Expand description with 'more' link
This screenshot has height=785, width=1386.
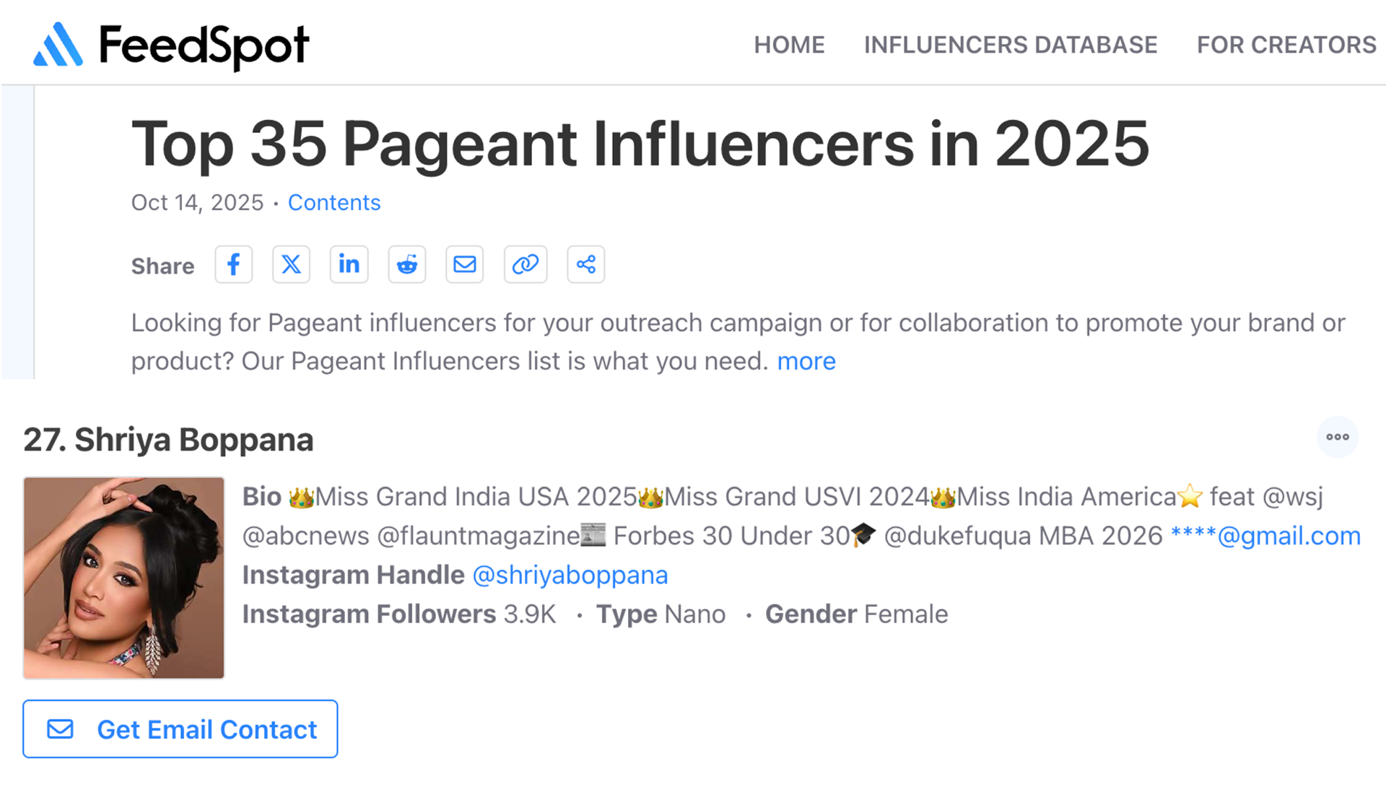(806, 361)
